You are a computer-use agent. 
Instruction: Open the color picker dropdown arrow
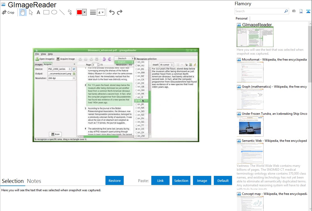(x=85, y=12)
